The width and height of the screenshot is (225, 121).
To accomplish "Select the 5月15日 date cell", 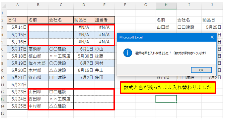I will (x=17, y=35).
